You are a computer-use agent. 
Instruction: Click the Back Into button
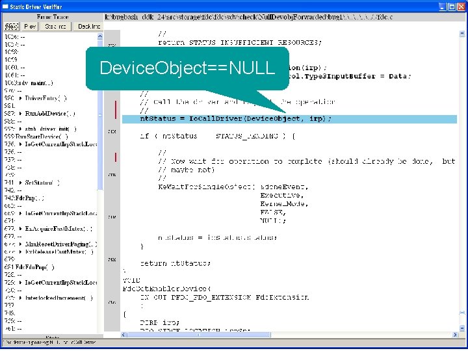pos(88,26)
